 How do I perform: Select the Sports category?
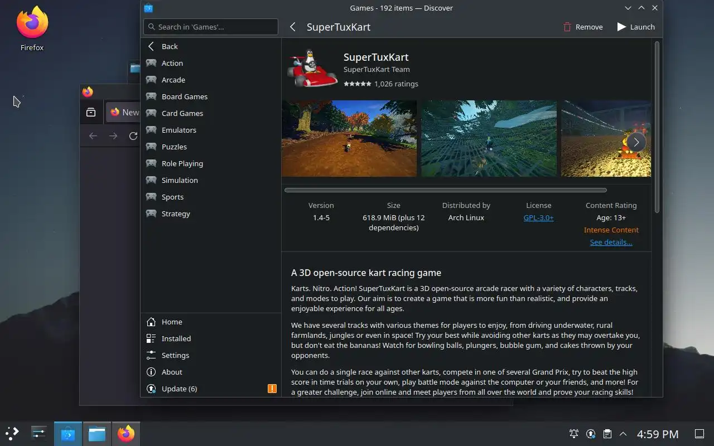pyautogui.click(x=211, y=197)
